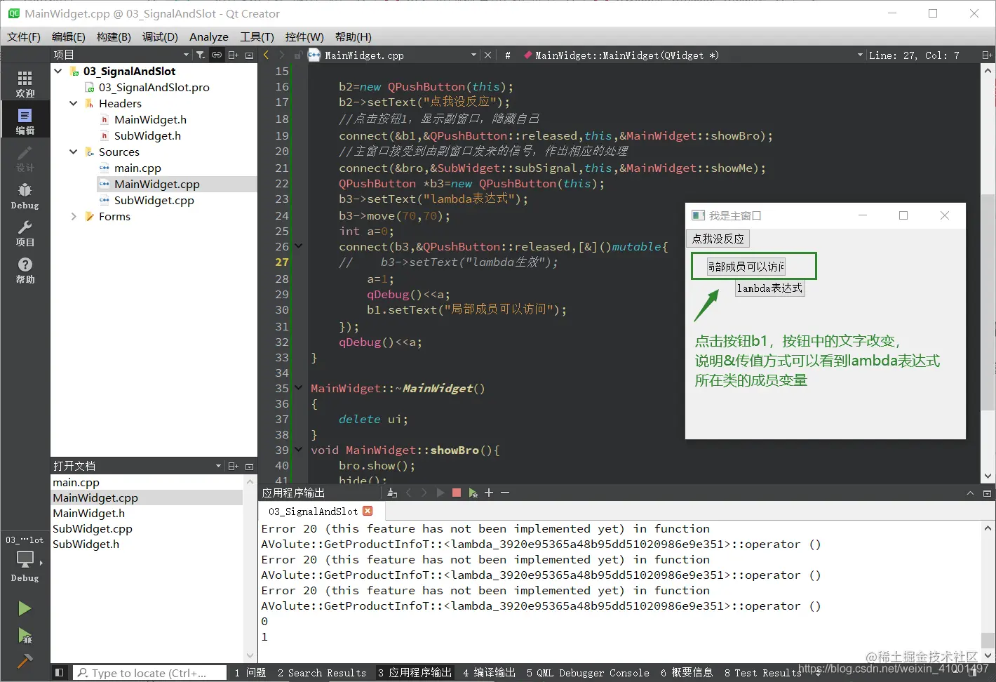
Task: Split the project pane
Action: 234,55
